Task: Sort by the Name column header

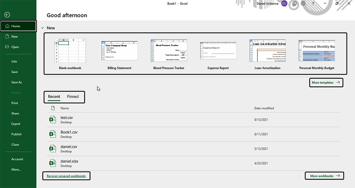Action: point(65,108)
